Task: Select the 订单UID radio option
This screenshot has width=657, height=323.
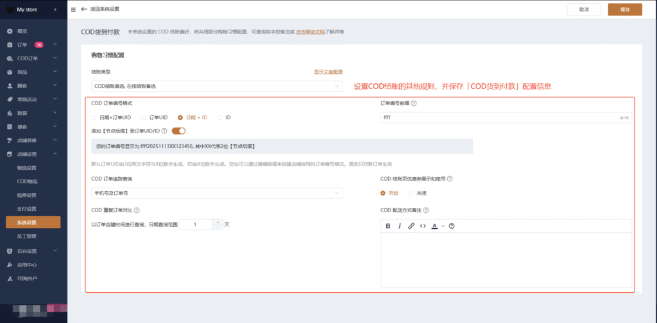Action: tap(144, 118)
